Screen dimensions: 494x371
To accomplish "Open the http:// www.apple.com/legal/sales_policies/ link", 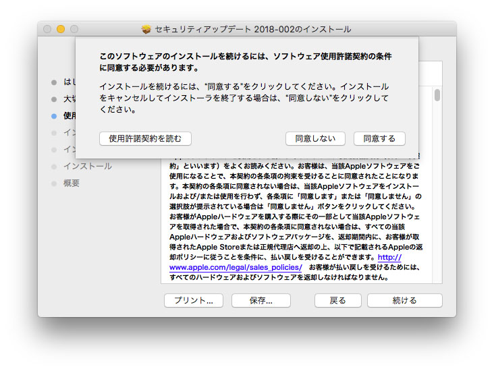I will (236, 267).
